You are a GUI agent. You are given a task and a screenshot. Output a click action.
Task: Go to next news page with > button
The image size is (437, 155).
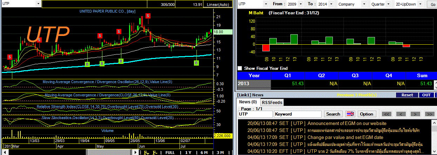tap(415, 114)
